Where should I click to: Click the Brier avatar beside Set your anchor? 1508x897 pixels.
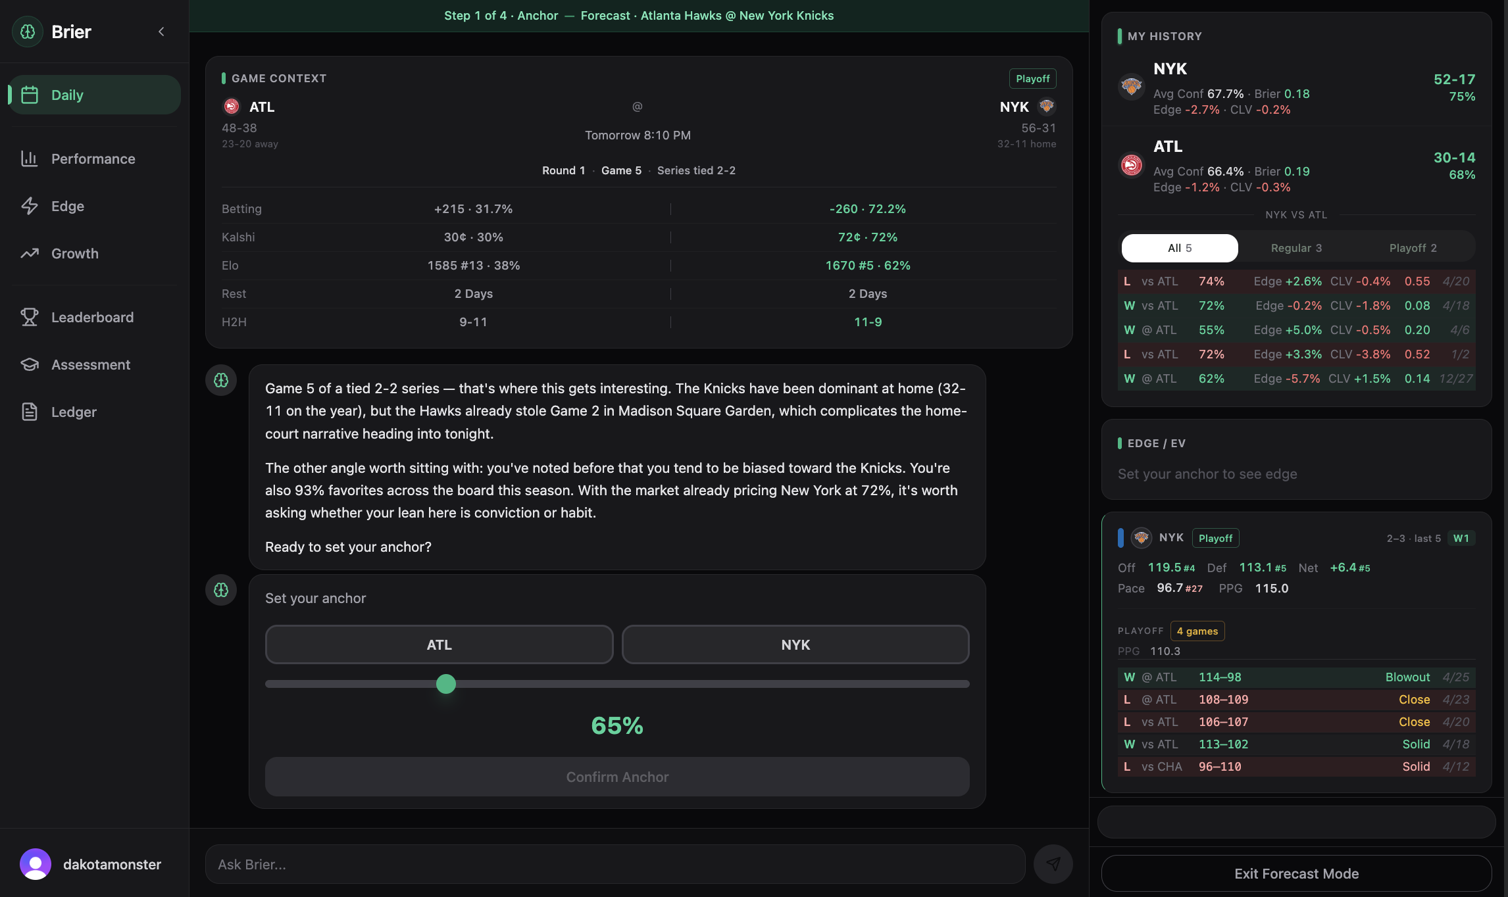tap(221, 590)
